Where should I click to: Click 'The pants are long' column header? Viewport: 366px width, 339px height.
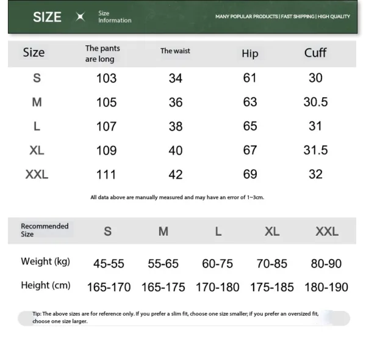pos(102,54)
